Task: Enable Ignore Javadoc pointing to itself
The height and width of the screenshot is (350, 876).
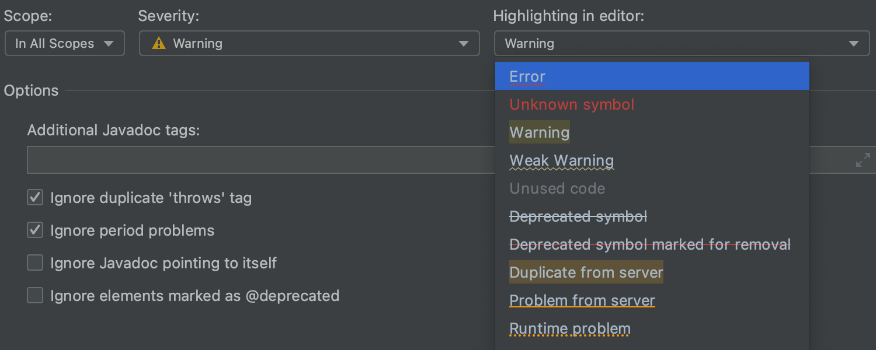Action: (35, 263)
